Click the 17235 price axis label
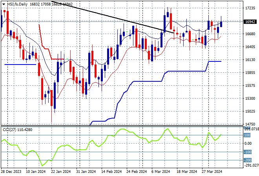Screen dimensions: 259x176 [x=250, y=8]
